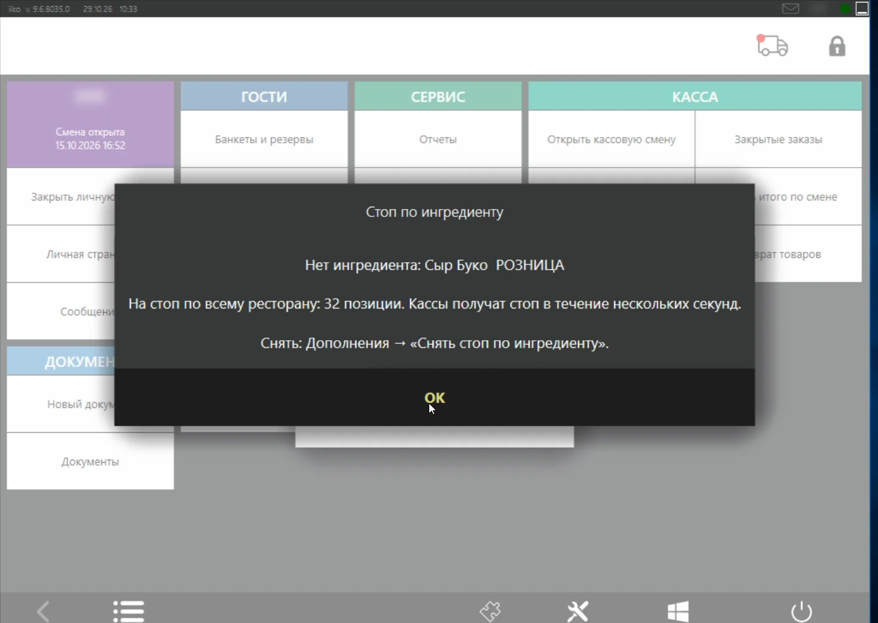
Task: Open the delivery truck icon
Action: pos(772,46)
